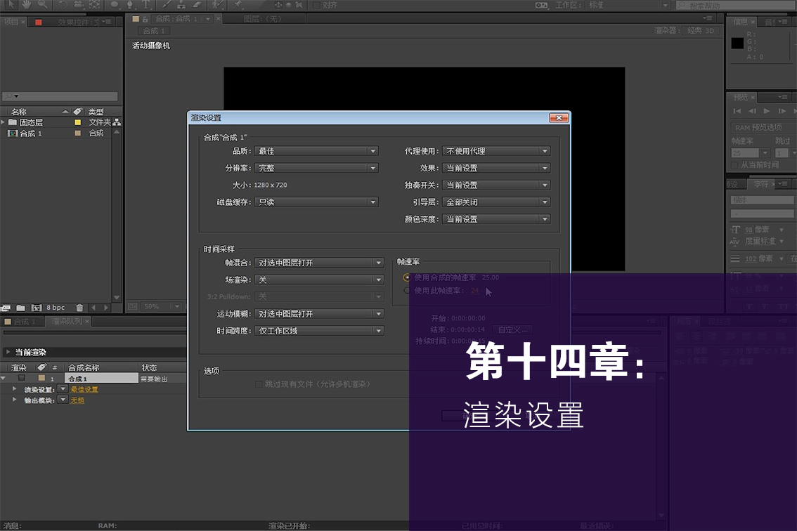This screenshot has width=797, height=531.
Task: Select the Hand tool
Action: click(x=27, y=4)
